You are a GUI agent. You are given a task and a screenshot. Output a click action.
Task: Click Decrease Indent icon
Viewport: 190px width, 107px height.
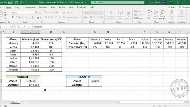(56, 17)
